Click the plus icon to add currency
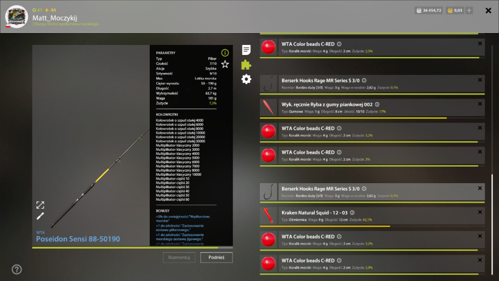499x281 pixels. click(x=469, y=10)
